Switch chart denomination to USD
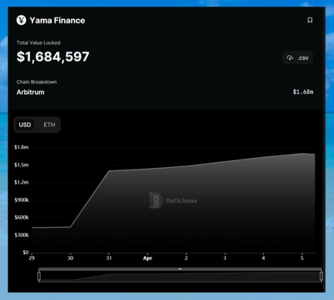This screenshot has height=300, width=334. tap(25, 125)
